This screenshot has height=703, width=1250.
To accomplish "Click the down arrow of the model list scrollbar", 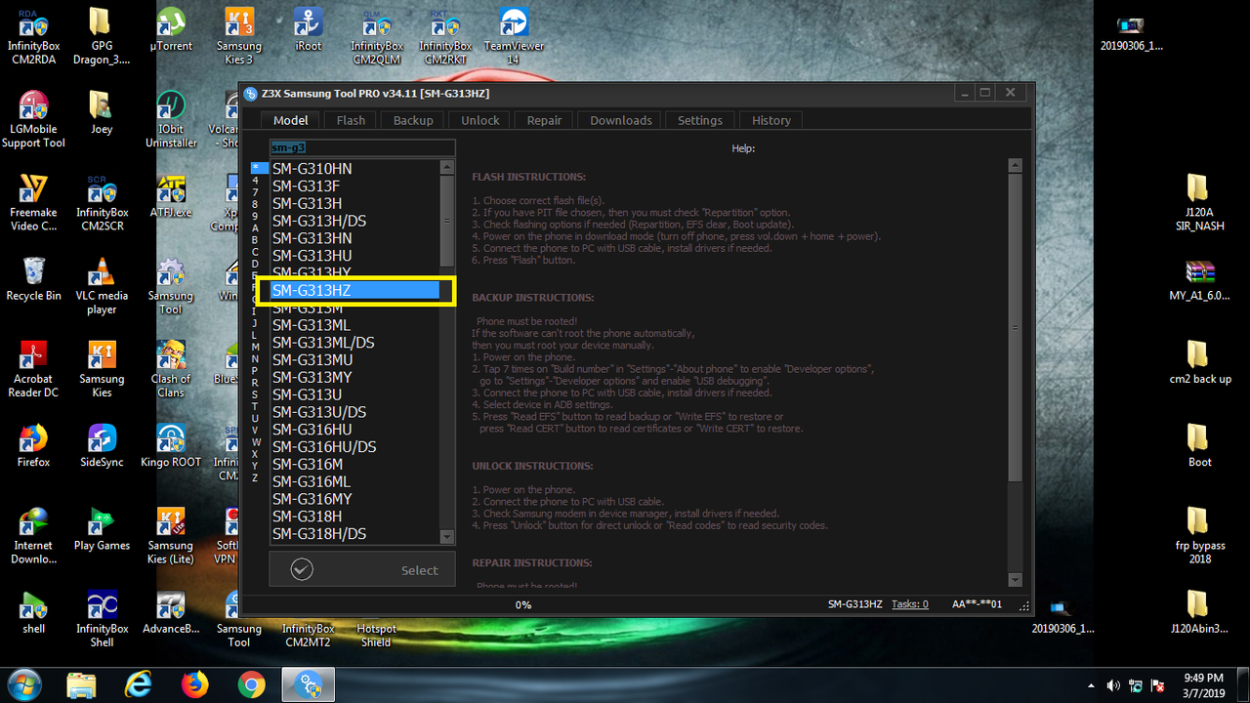I will pos(447,537).
